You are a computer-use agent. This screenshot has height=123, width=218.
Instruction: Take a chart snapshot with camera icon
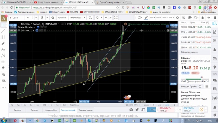(131, 110)
